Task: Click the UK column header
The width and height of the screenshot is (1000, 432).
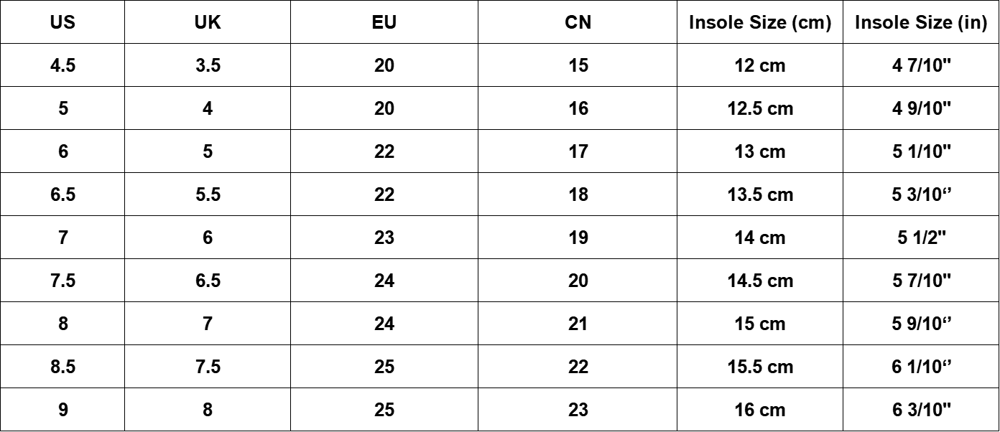Action: (x=208, y=22)
